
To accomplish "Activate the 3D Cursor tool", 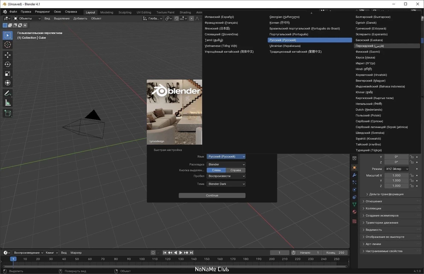I will point(8,45).
